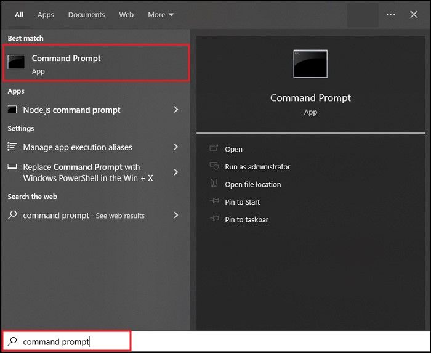Expand Replace Command Prompt setting arrow

click(176, 172)
